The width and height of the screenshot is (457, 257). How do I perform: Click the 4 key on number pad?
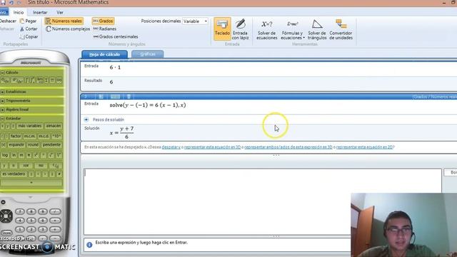(20, 221)
